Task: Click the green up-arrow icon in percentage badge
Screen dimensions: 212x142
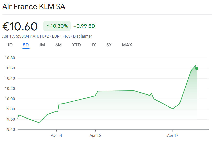Action: pos(48,26)
